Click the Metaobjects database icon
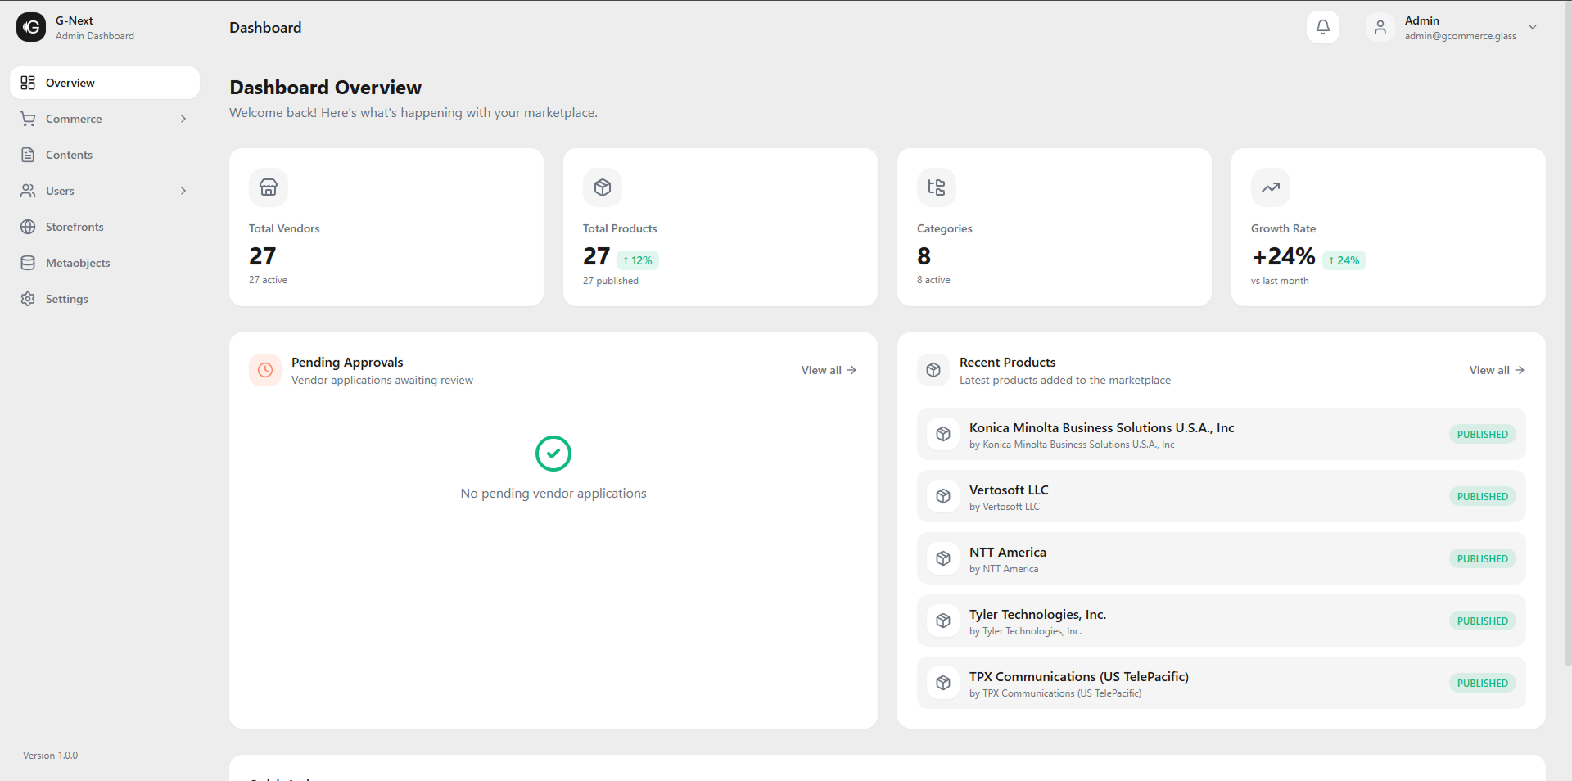This screenshot has width=1572, height=781. coord(28,263)
